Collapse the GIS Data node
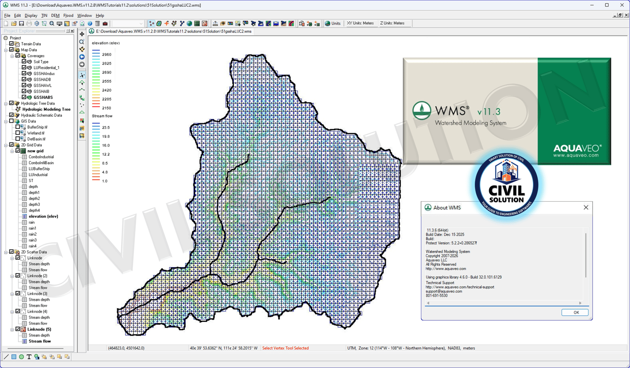Image resolution: width=630 pixels, height=368 pixels. tap(6, 121)
